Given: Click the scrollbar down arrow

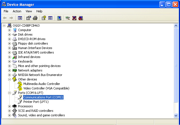Looking at the screenshot, I should point(176,115).
